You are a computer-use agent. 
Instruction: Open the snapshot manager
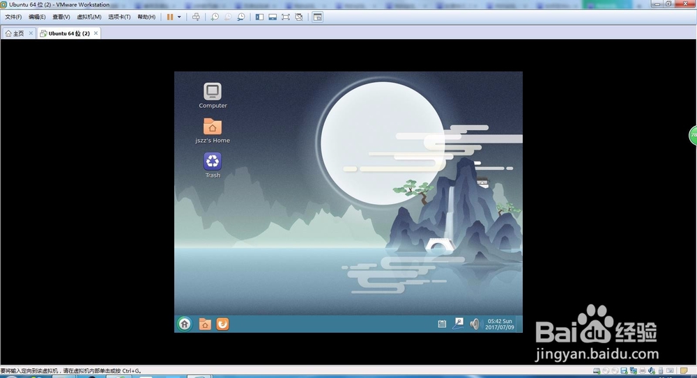(x=241, y=17)
